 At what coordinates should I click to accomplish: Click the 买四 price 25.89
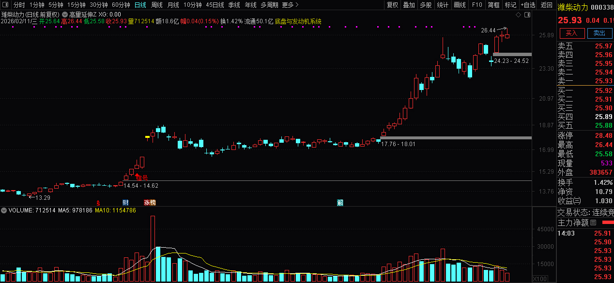pyautogui.click(x=604, y=117)
